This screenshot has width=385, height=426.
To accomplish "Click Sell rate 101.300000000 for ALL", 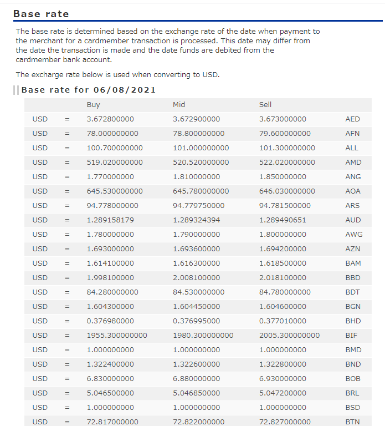I will pyautogui.click(x=287, y=148).
